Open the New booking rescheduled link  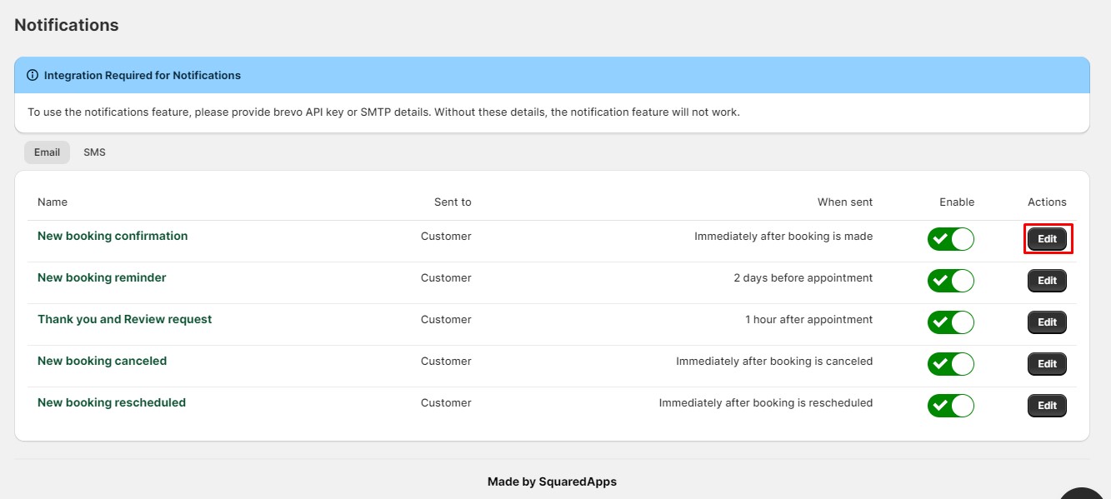coord(112,402)
